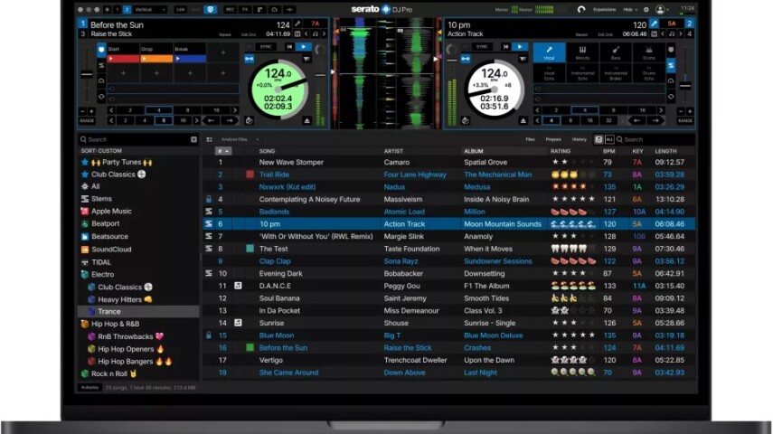The image size is (773, 434).
Task: Select the Vocal stem pad
Action: (x=549, y=52)
